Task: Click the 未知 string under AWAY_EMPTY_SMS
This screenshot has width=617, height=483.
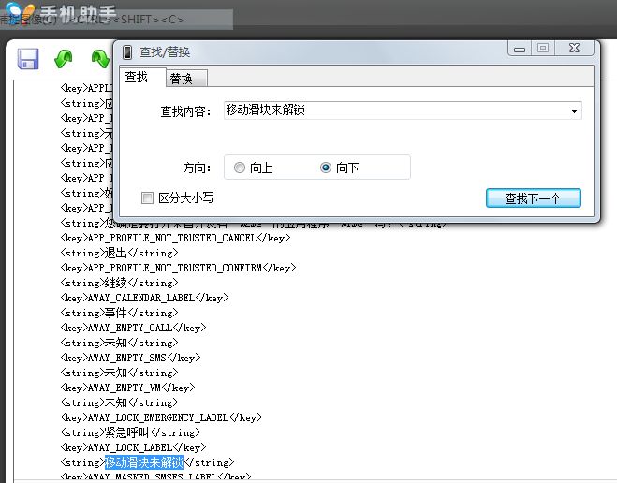Action: [119, 373]
